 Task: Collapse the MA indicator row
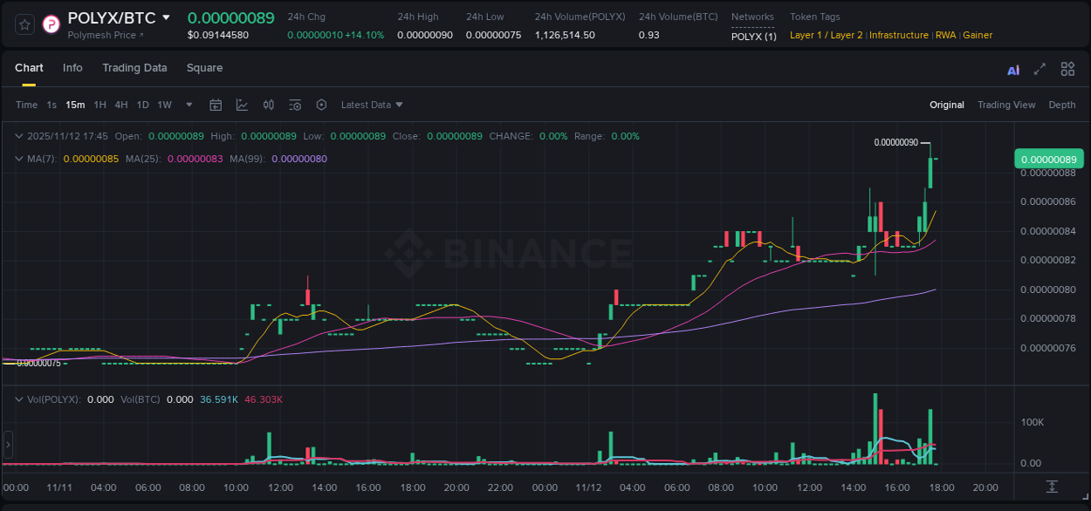click(x=19, y=159)
